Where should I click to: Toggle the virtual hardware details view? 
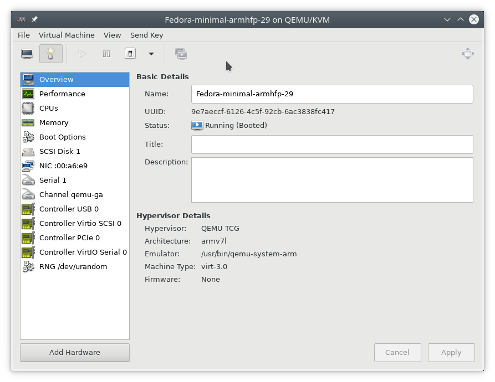coord(51,54)
